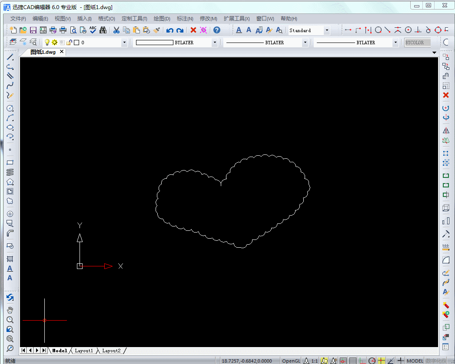Click the Paste clipboard icon
The height and width of the screenshot is (364, 455).
136,30
